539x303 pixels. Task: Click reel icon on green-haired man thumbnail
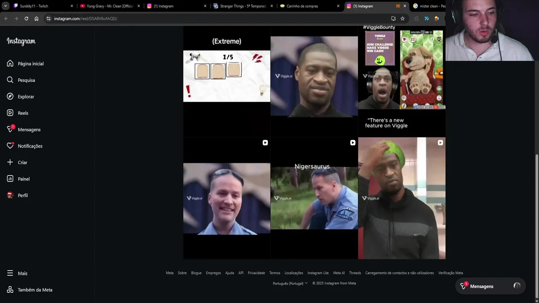coord(440,143)
